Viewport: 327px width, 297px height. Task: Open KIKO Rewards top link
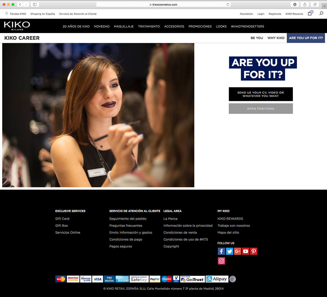294,14
